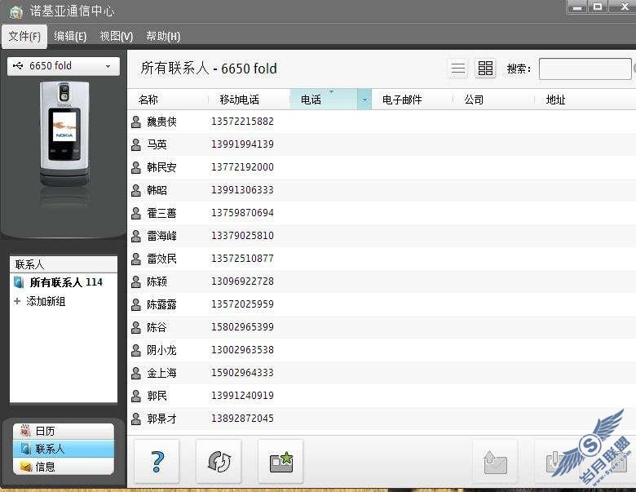Image resolution: width=636 pixels, height=492 pixels.
Task: Open the 编辑(E) menu
Action: tap(70, 36)
